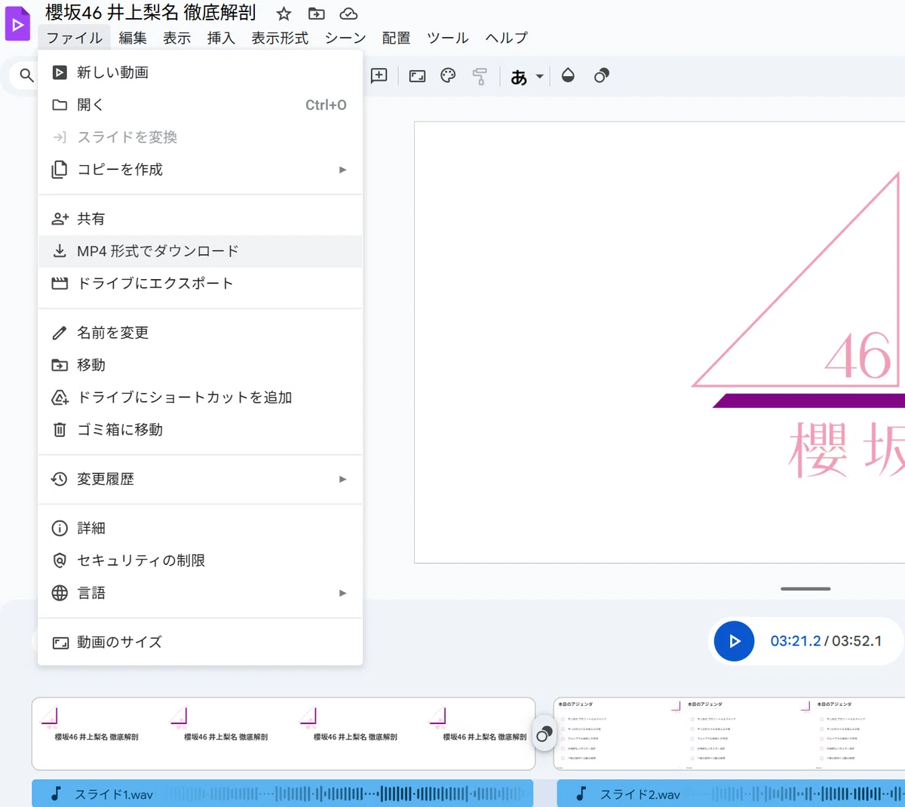Open the あ input tools dropdown arrow

(x=539, y=76)
